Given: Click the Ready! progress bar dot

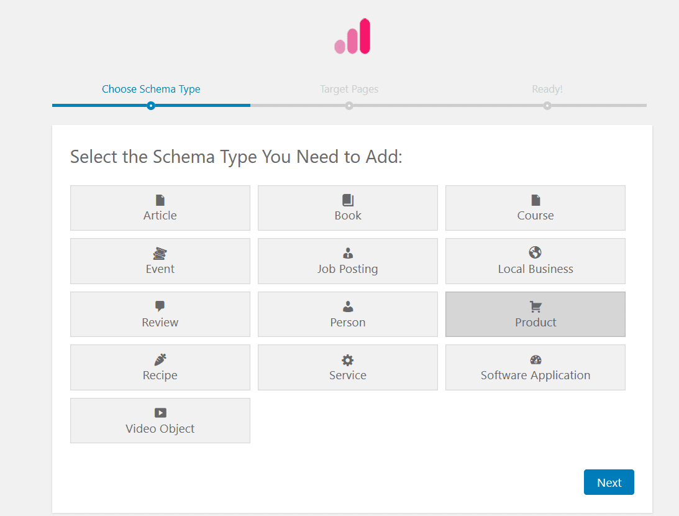Looking at the screenshot, I should 547,106.
